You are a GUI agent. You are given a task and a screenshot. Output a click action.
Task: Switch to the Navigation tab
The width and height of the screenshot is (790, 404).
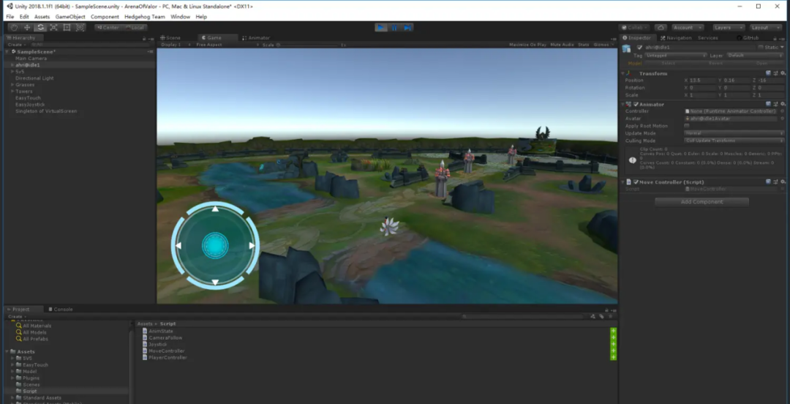[676, 38]
